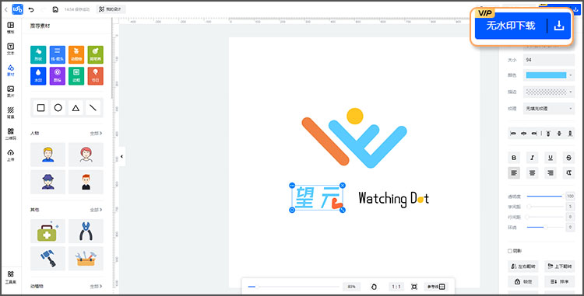The height and width of the screenshot is (296, 584).
Task: Toggle italic I formatting
Action: [x=533, y=158]
